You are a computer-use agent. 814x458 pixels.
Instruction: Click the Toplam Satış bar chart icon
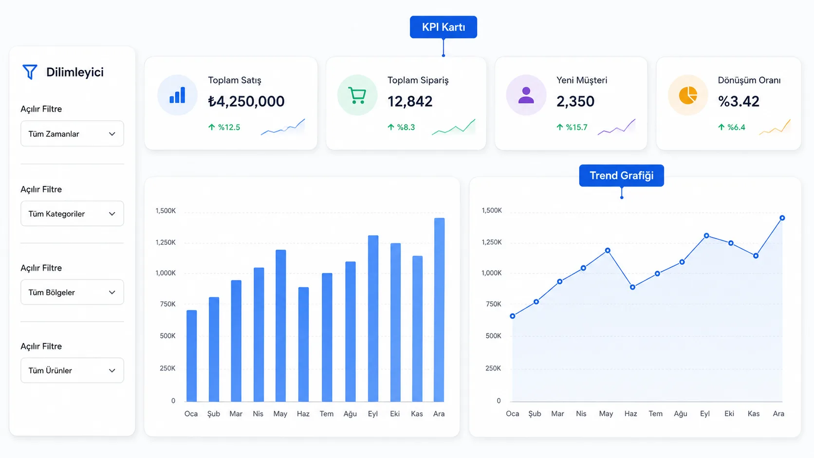coord(177,95)
